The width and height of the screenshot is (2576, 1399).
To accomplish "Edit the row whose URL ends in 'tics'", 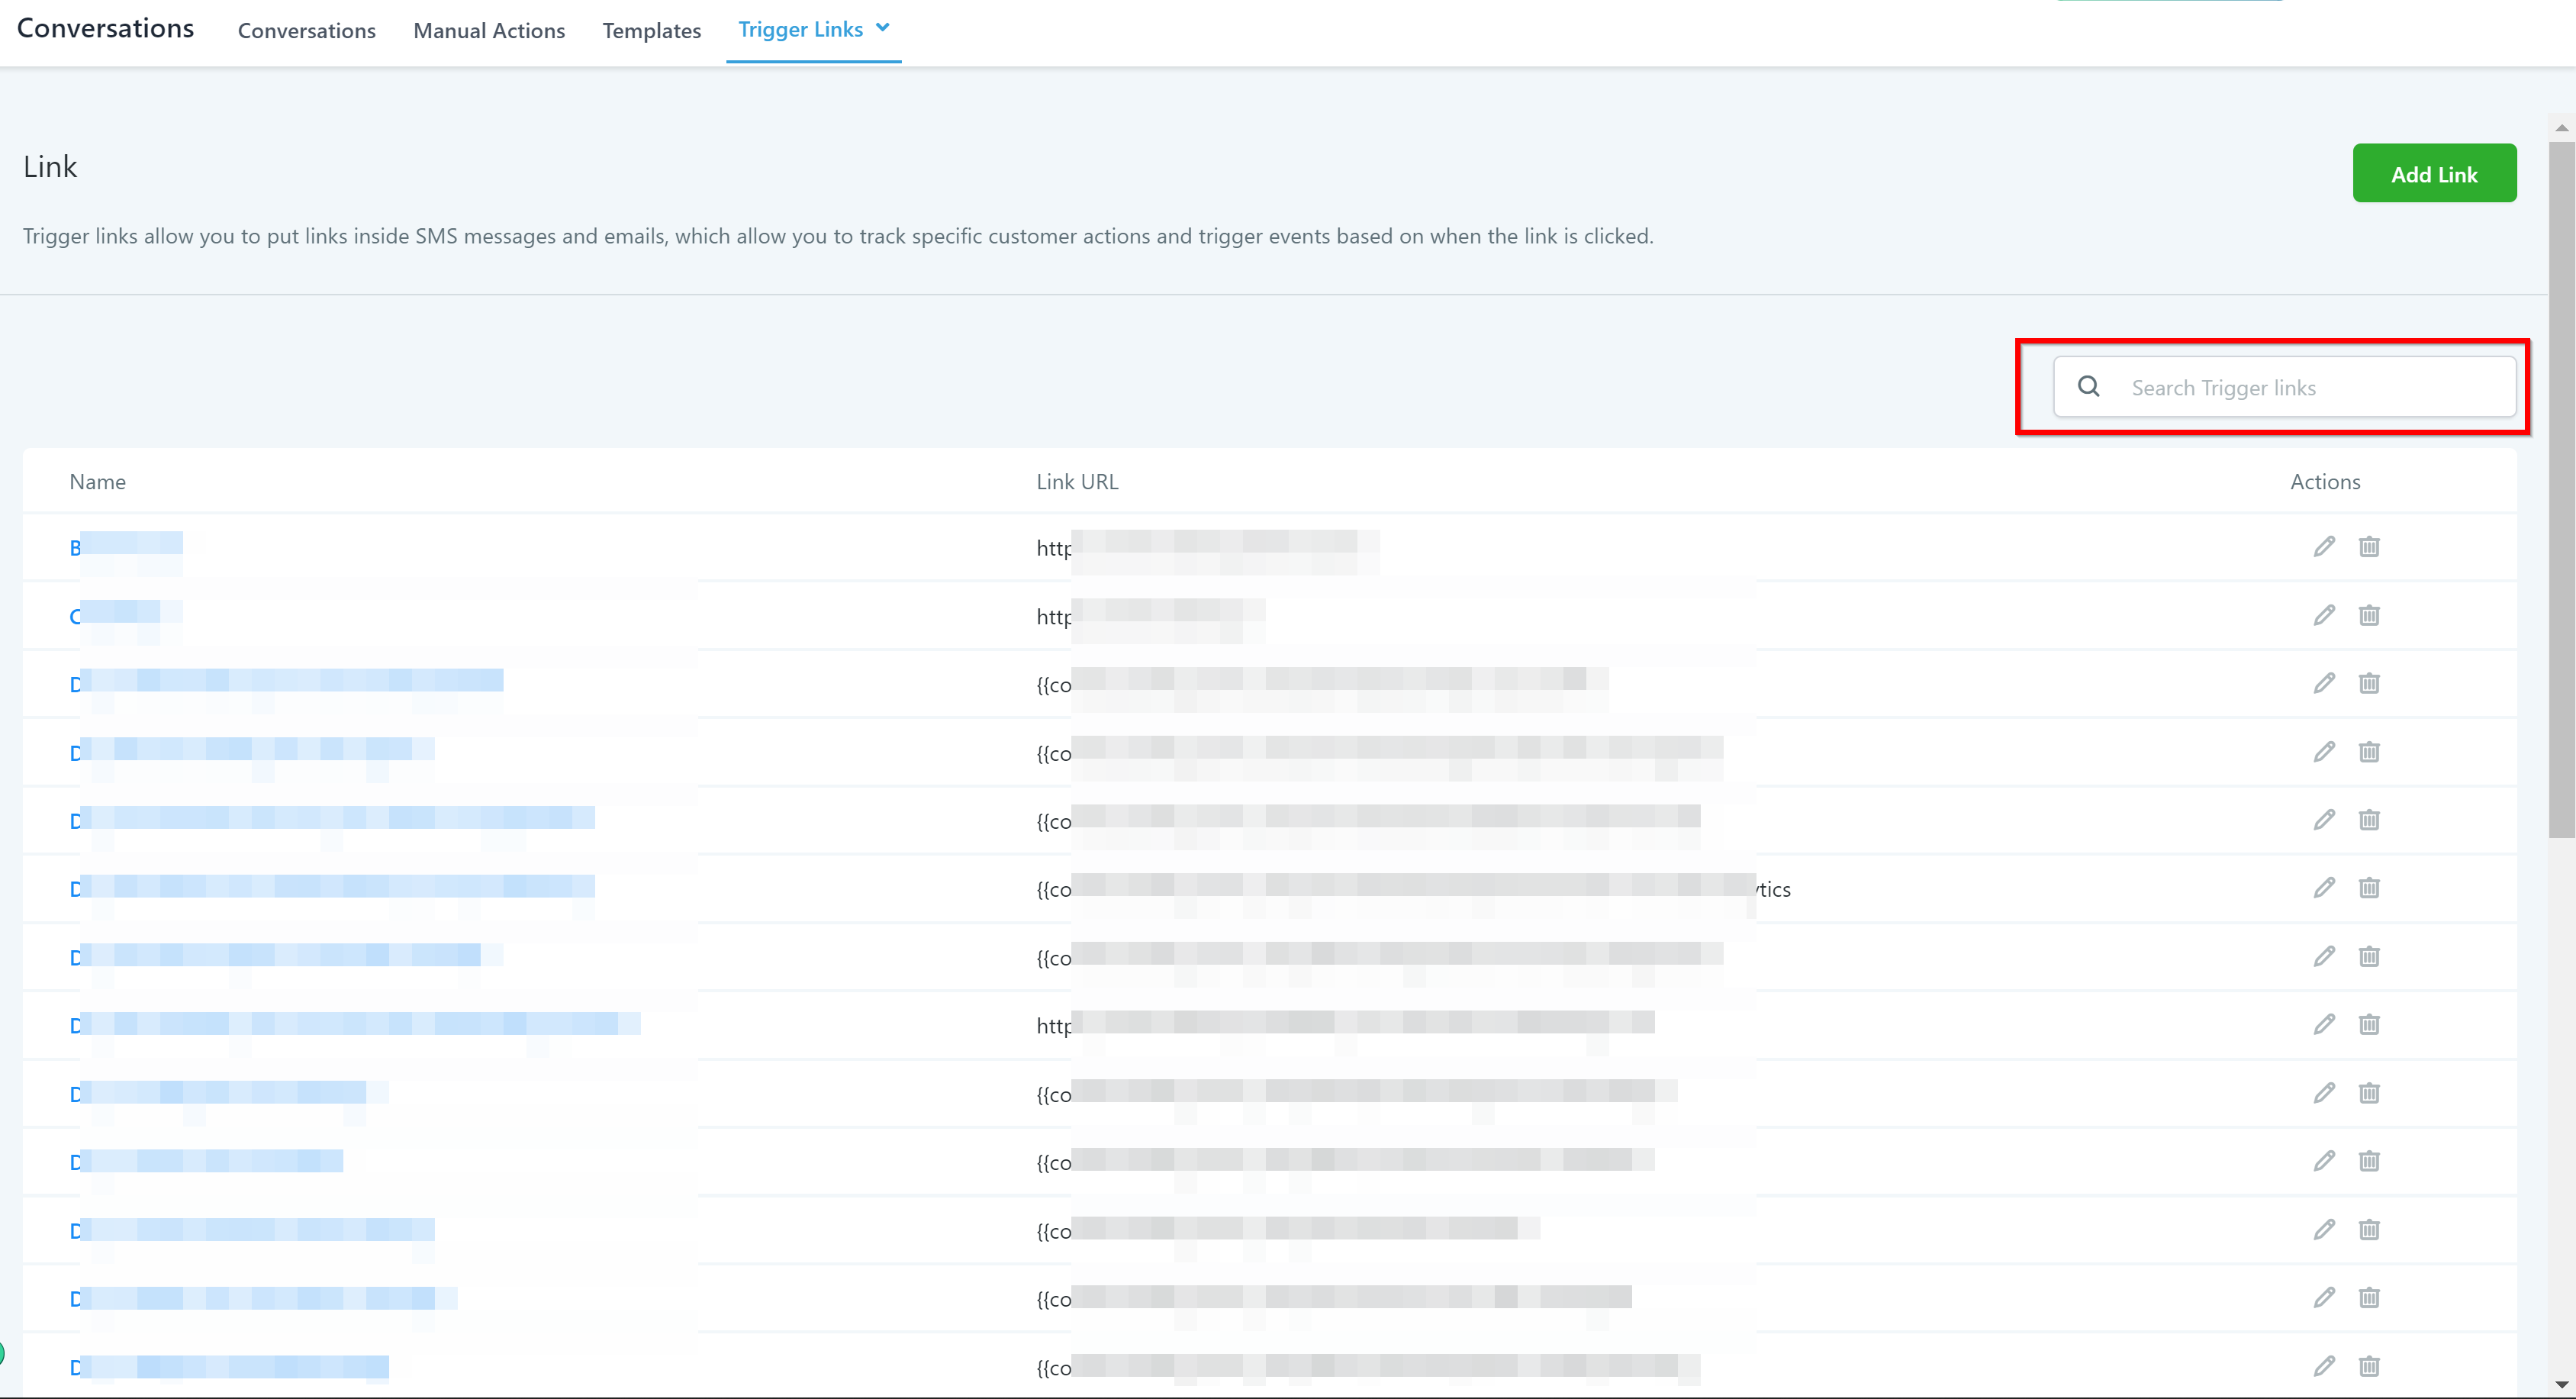I will 2324,888.
